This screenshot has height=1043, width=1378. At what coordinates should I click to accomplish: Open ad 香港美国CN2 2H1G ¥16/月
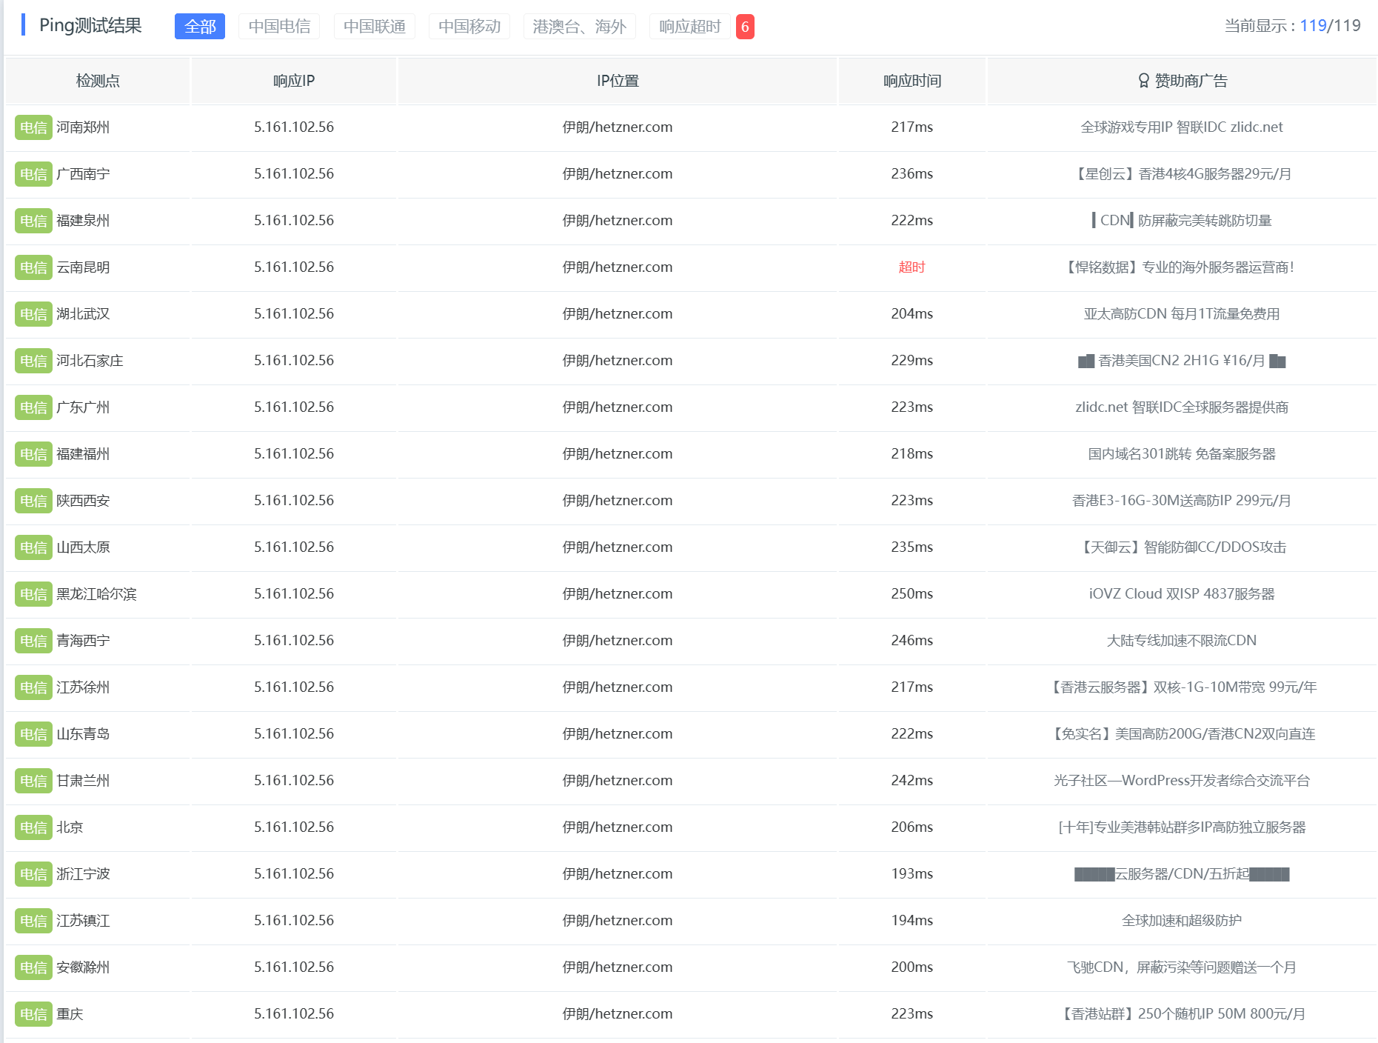click(1182, 360)
